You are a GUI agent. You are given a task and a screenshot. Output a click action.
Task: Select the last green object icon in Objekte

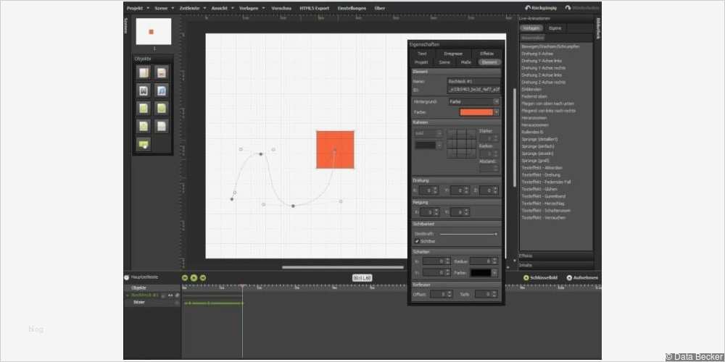pyautogui.click(x=144, y=145)
